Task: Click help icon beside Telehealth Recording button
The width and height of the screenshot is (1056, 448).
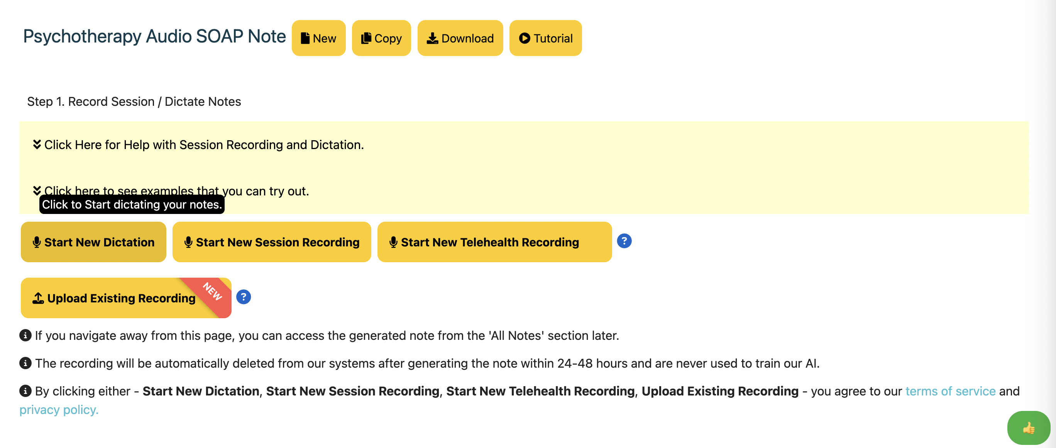Action: [x=624, y=241]
